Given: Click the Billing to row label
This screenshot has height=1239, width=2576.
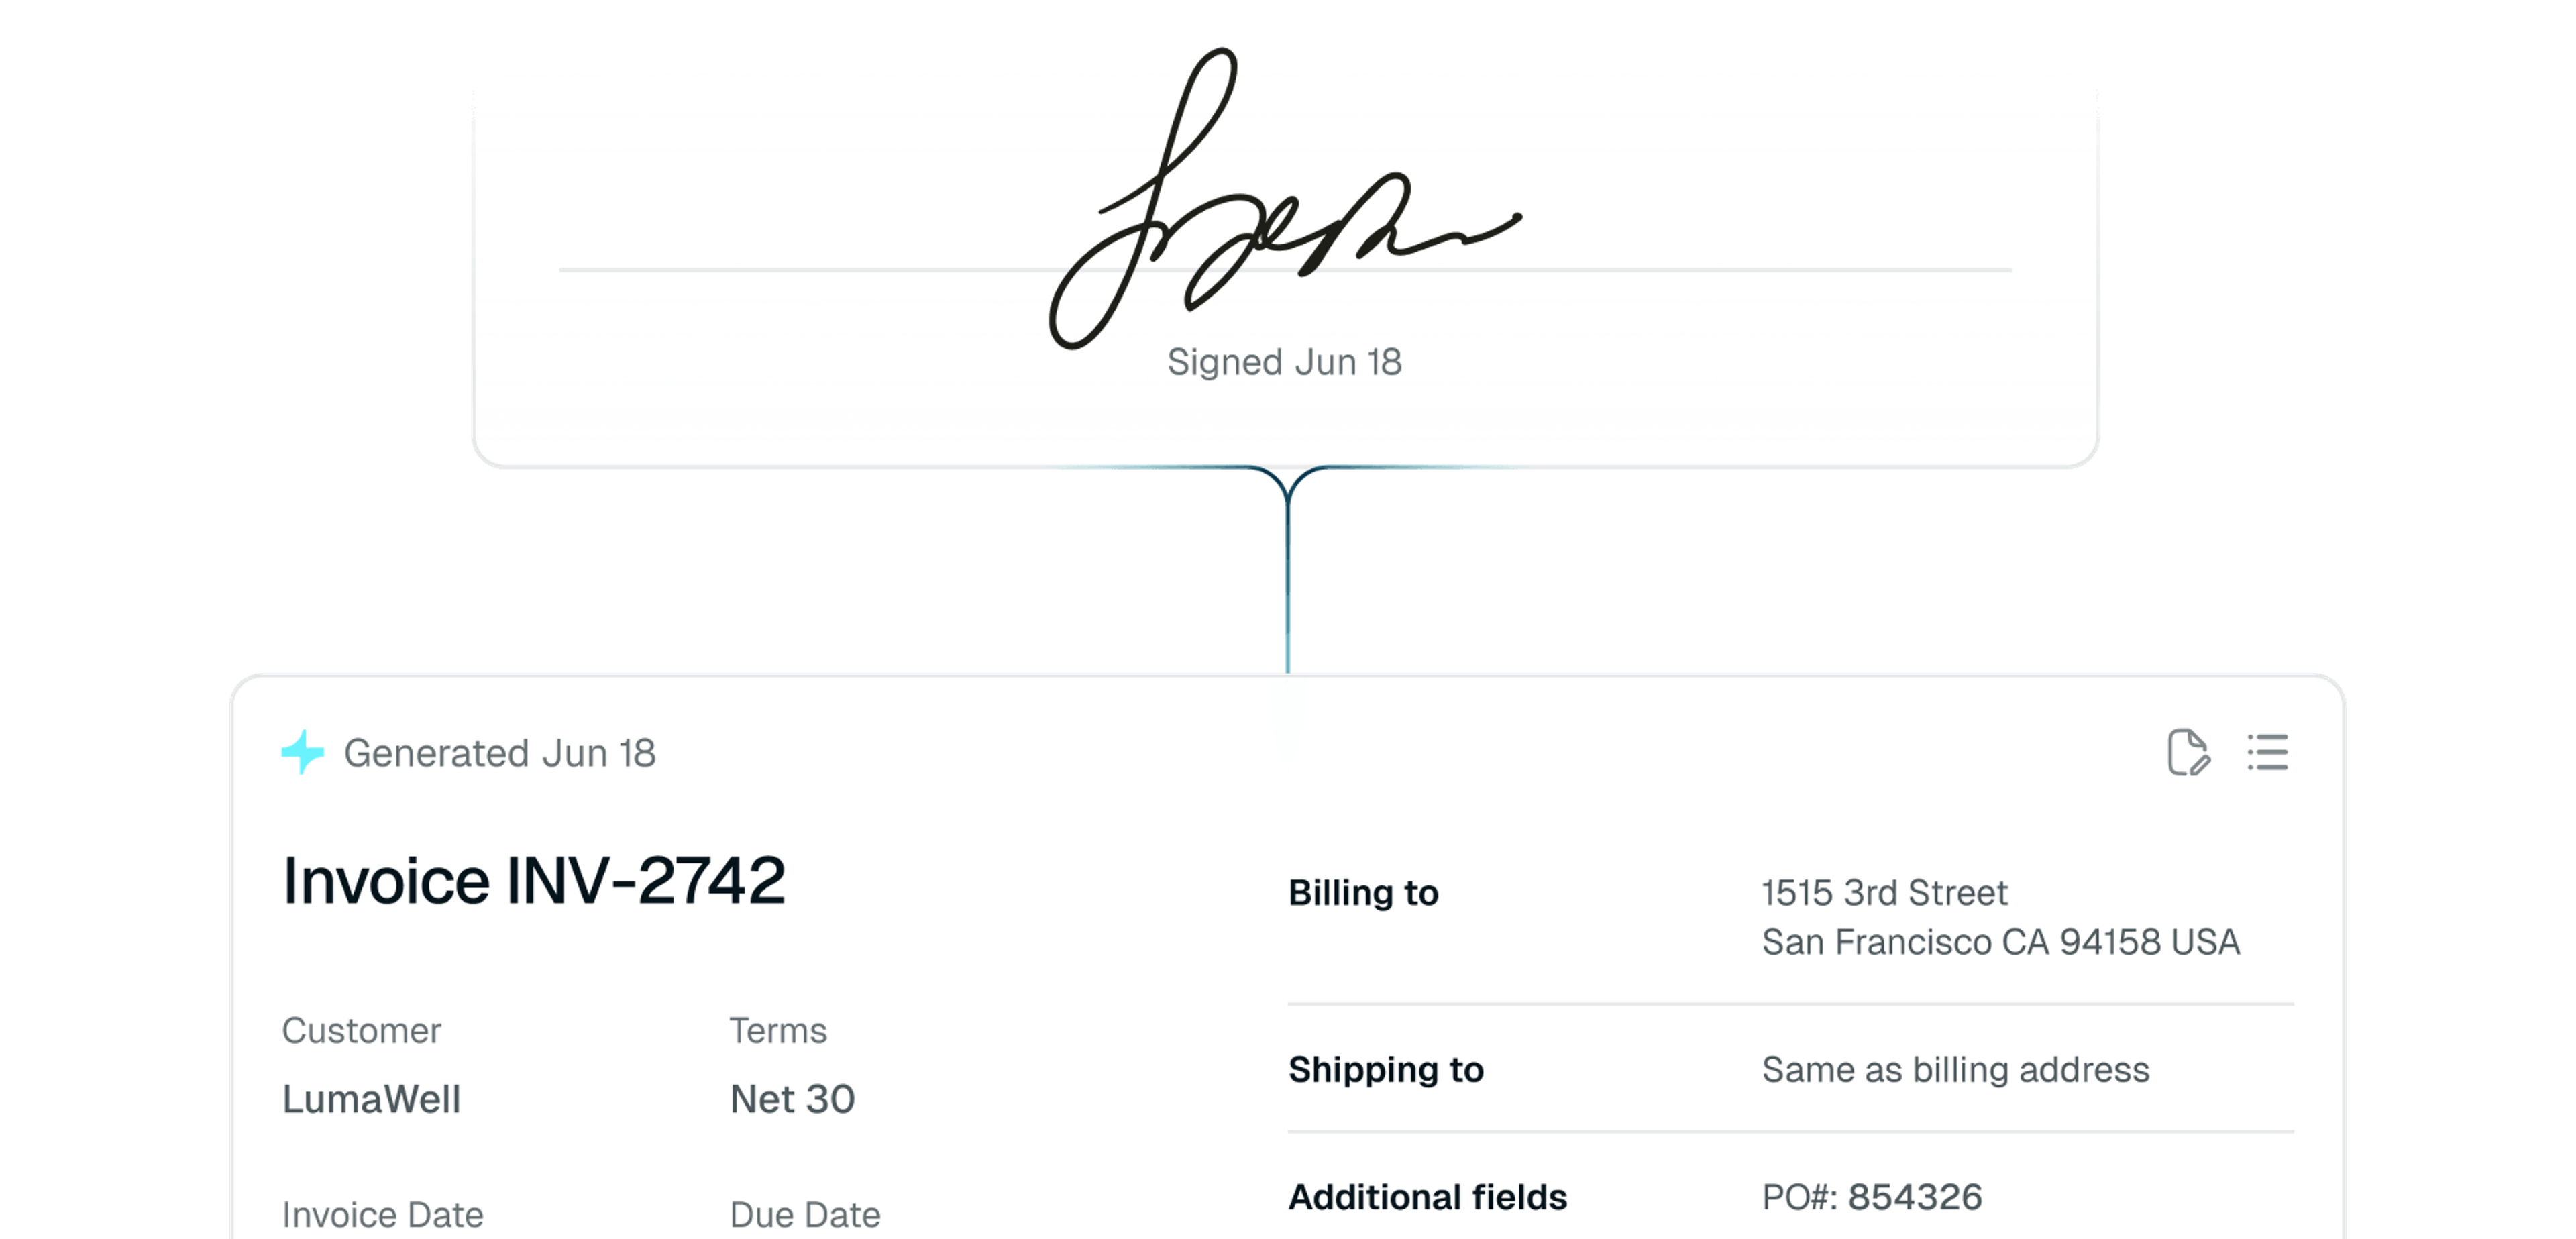Looking at the screenshot, I should [x=1363, y=893].
